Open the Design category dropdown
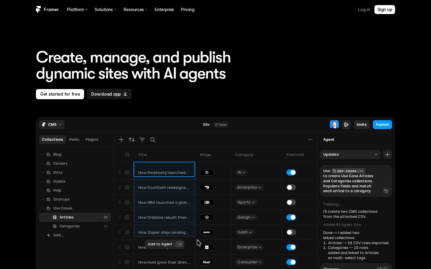This screenshot has width=431, height=269. coord(246,217)
